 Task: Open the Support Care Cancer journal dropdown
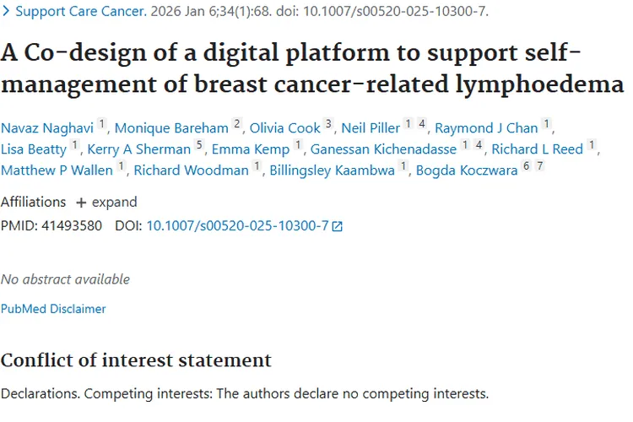pos(80,12)
